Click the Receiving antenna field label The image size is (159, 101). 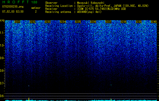point(58,12)
